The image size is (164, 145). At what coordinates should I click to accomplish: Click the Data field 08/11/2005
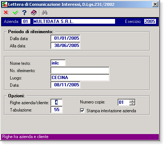coord(65,85)
